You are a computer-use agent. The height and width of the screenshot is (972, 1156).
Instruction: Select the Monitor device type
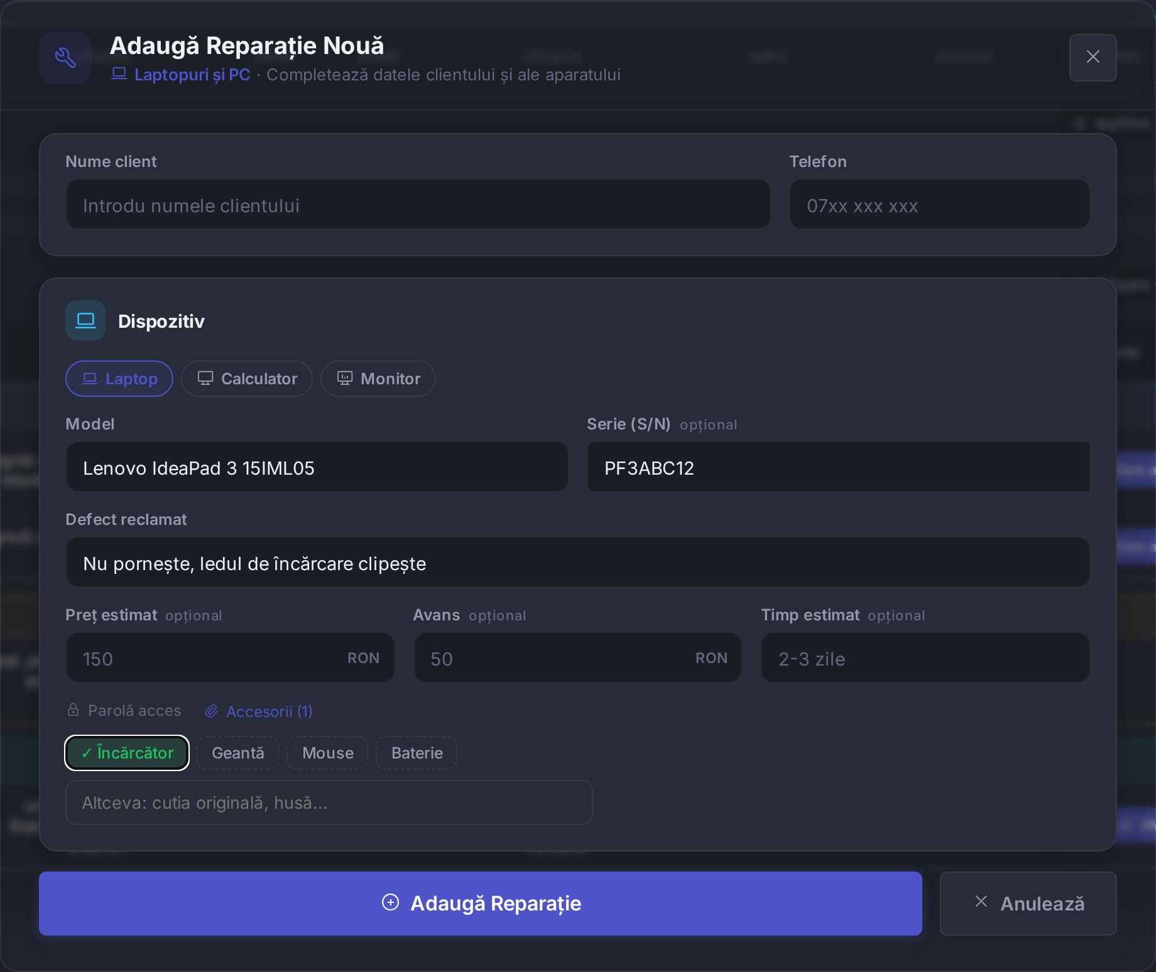(378, 379)
